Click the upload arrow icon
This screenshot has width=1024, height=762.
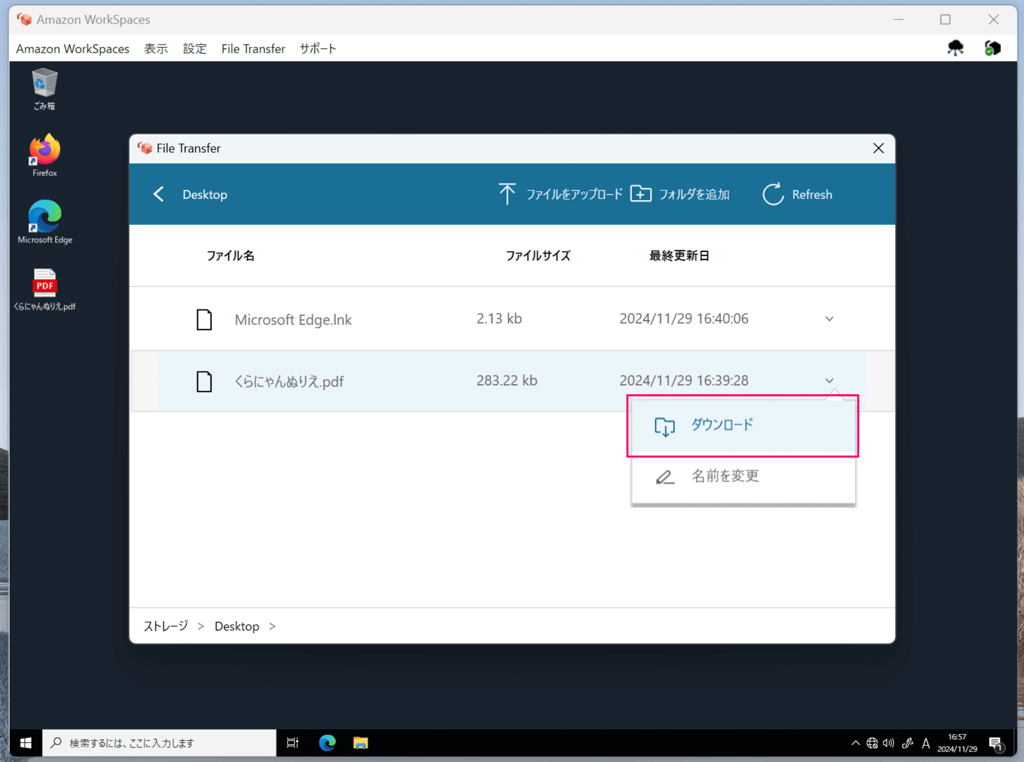tap(507, 194)
